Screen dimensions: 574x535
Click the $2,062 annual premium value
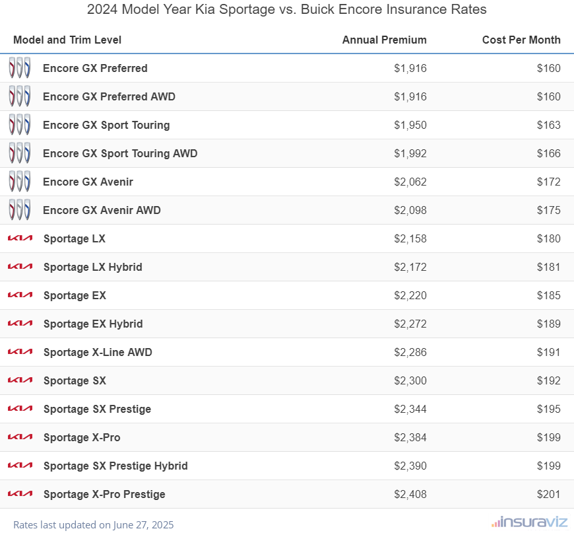[x=410, y=182]
